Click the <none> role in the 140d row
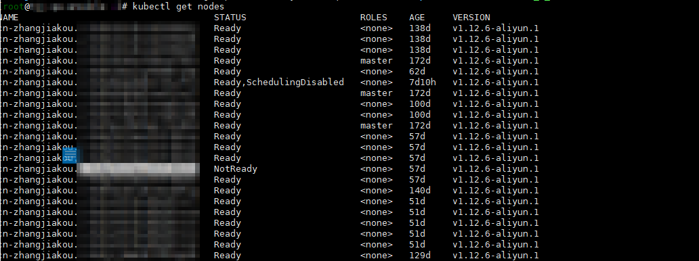The height and width of the screenshot is (261, 699). click(x=376, y=191)
